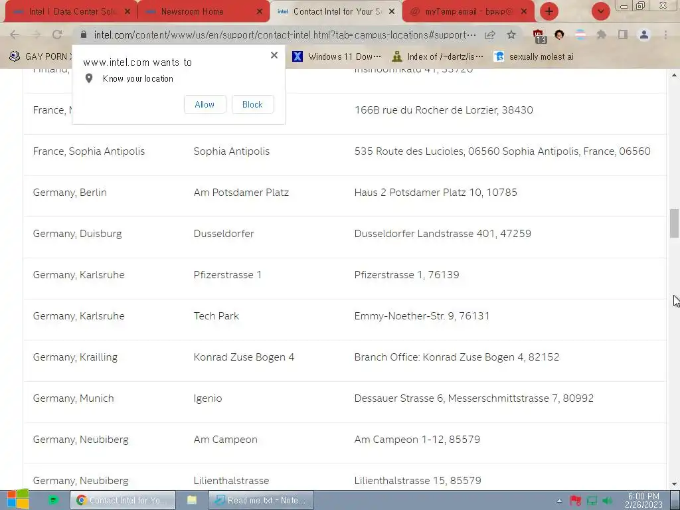
Task: Focus the intel.com address bar URL
Action: 284,35
